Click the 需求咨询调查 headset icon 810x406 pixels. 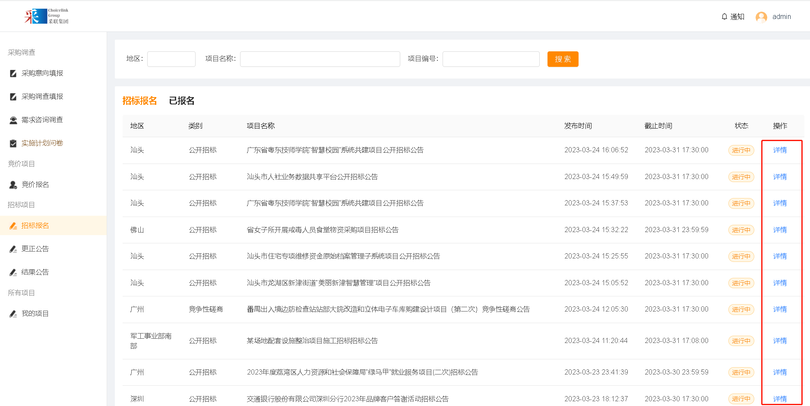(x=13, y=120)
